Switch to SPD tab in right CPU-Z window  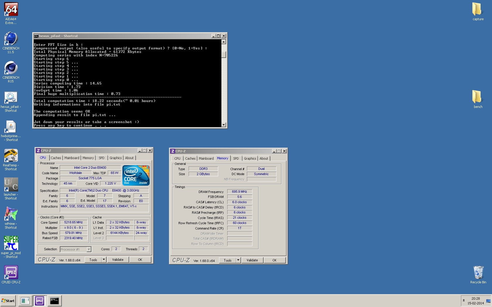point(236,158)
